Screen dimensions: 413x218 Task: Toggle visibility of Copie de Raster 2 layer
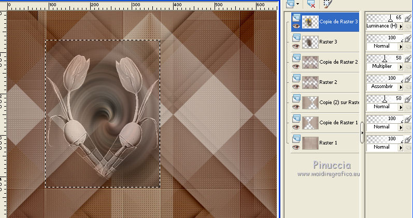296,67
